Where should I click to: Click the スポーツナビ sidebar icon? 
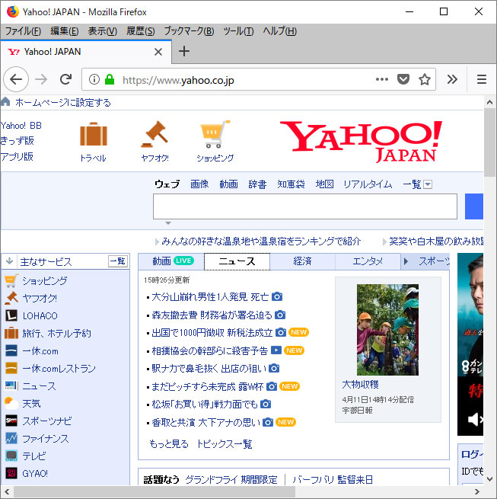pos(11,421)
